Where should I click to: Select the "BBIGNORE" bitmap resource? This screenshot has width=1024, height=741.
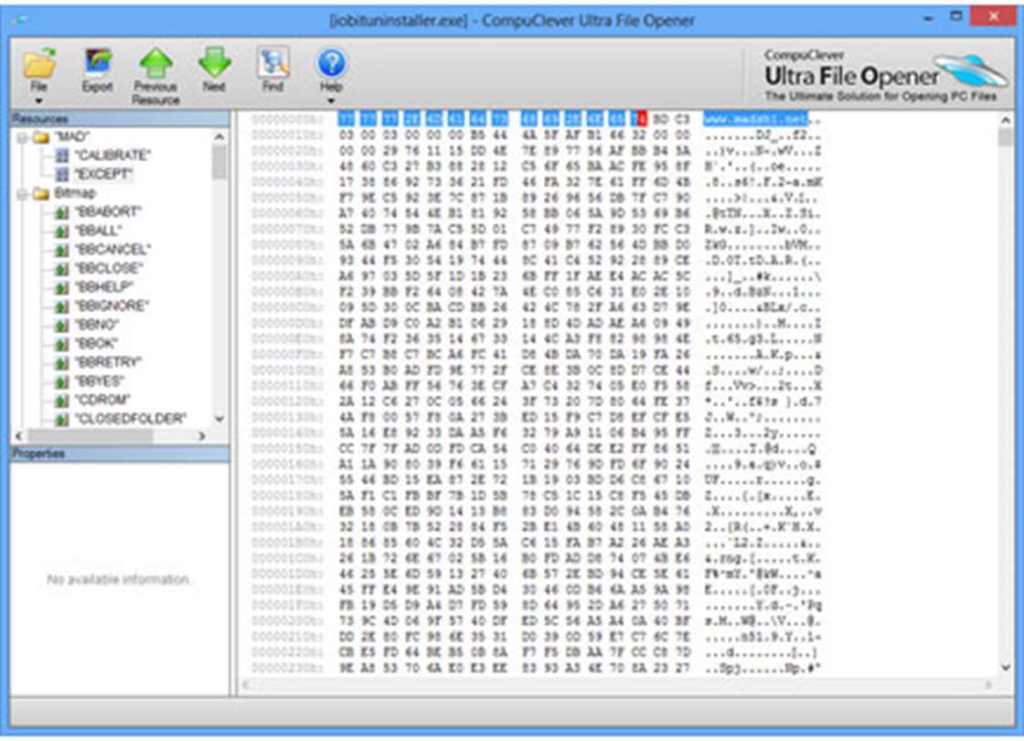click(x=112, y=306)
